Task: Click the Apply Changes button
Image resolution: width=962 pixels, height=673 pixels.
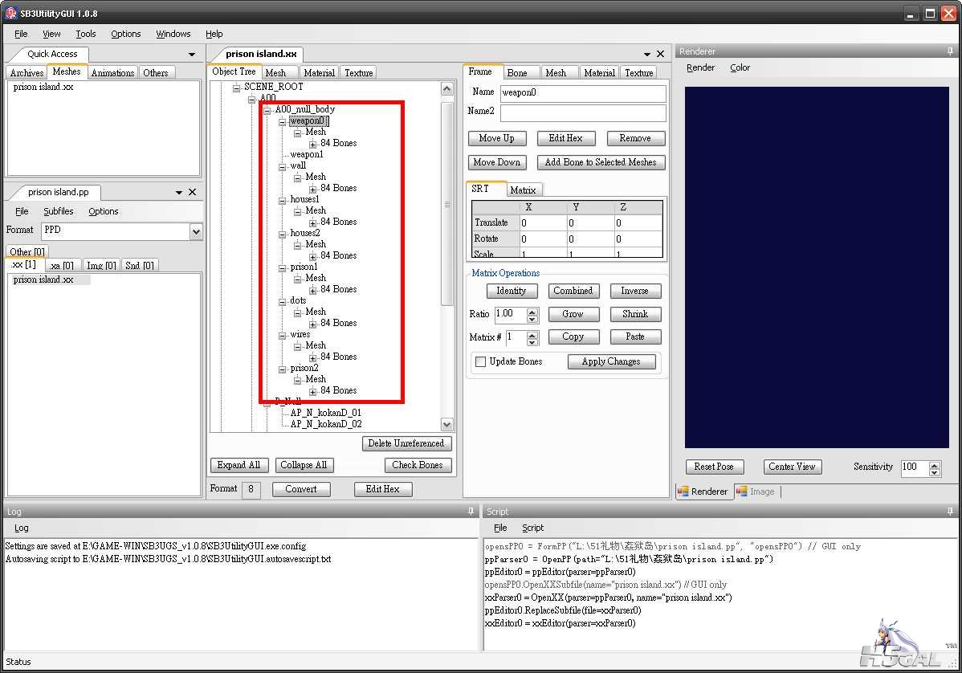Action: pos(611,361)
